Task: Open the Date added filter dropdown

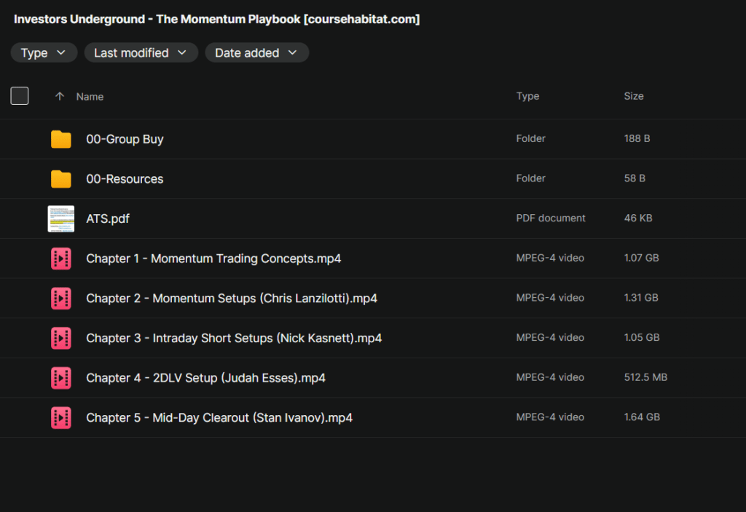Action: click(x=257, y=53)
